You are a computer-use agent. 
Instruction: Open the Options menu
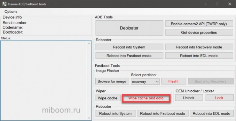pos(11,11)
